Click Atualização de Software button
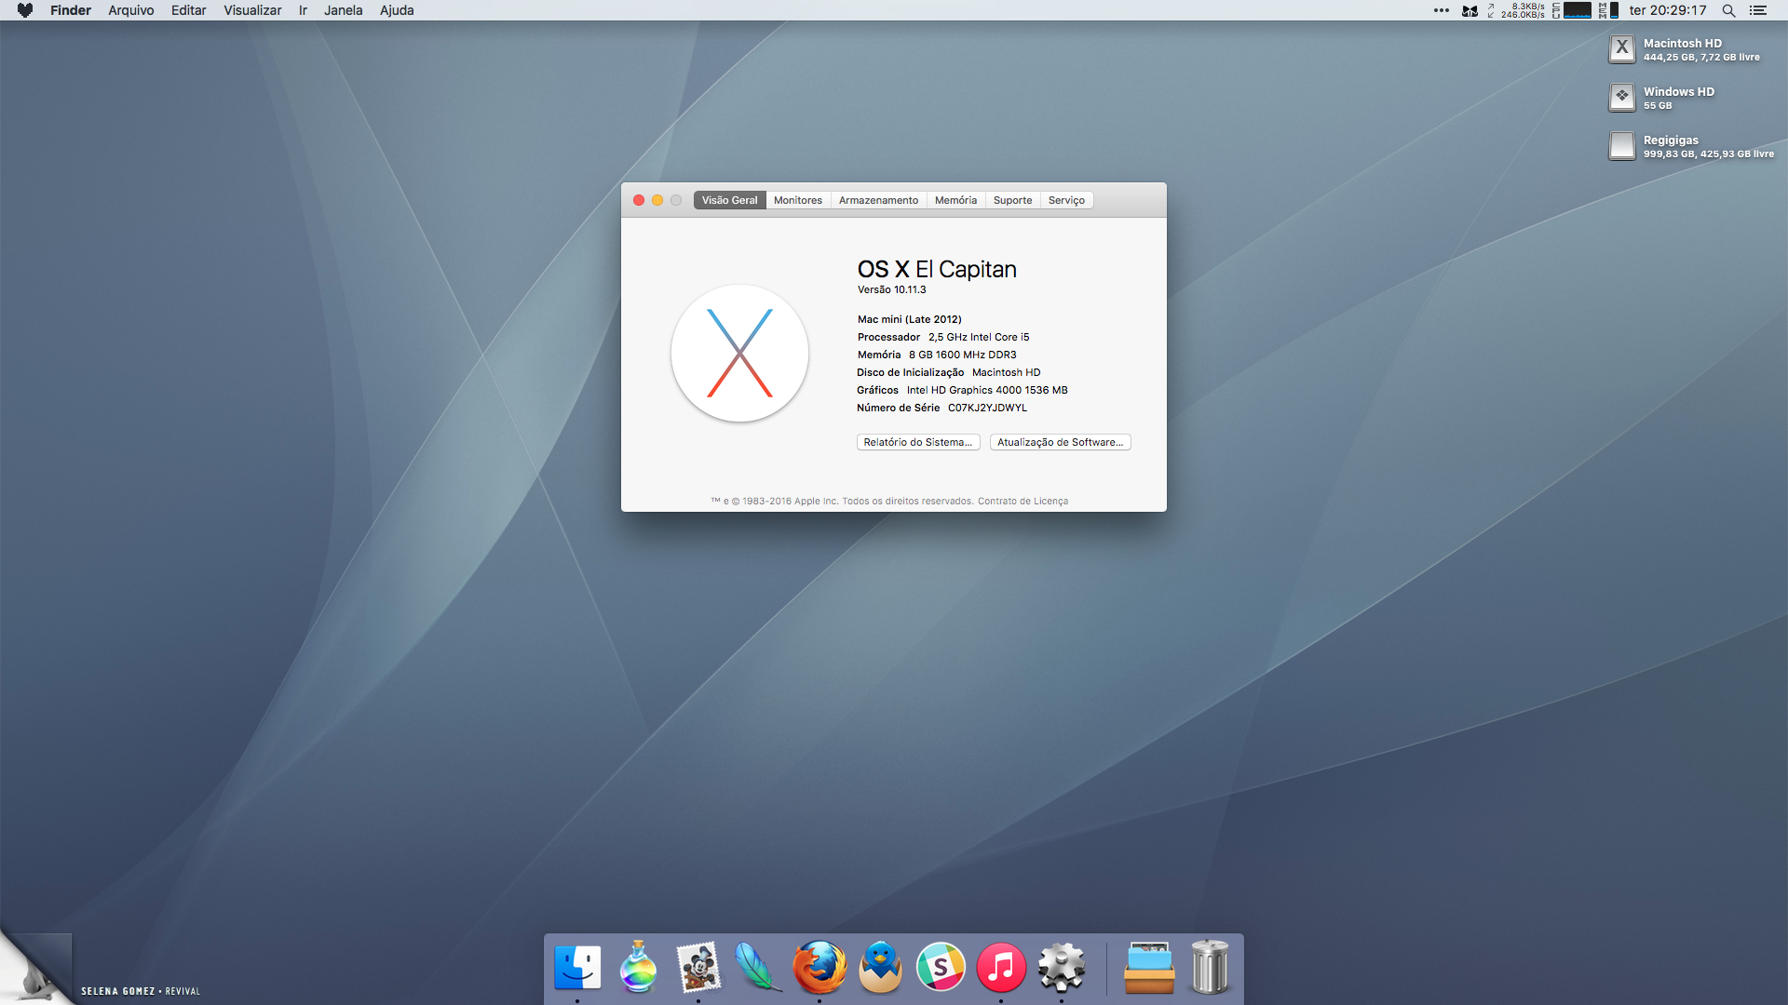1788x1005 pixels. [1060, 442]
